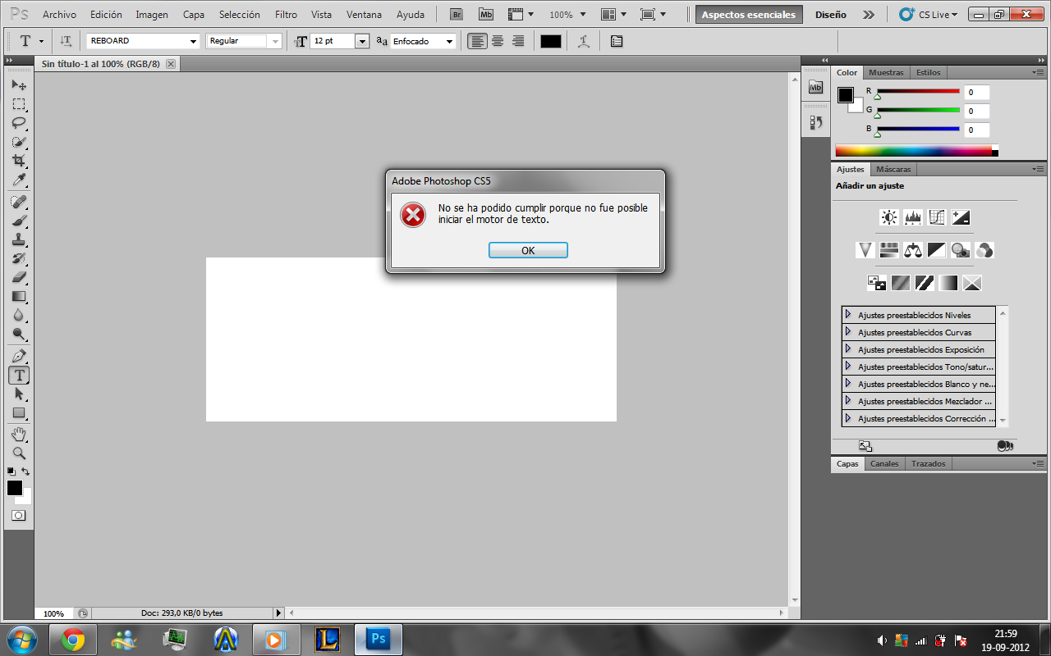Viewport: 1051px width, 656px height.
Task: Align text to the left
Action: point(477,41)
